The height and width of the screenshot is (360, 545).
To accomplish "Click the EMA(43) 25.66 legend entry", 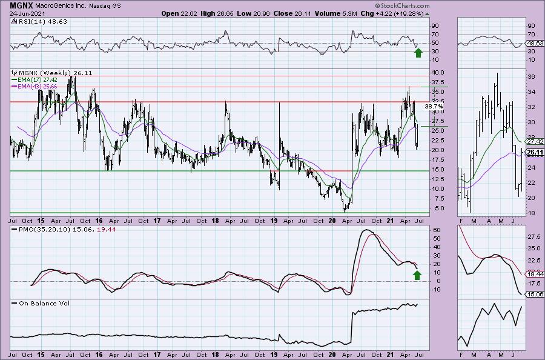I will (38, 86).
